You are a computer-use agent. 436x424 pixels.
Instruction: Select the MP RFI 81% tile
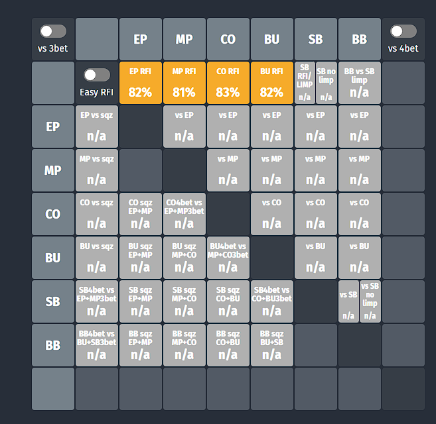pyautogui.click(x=184, y=83)
